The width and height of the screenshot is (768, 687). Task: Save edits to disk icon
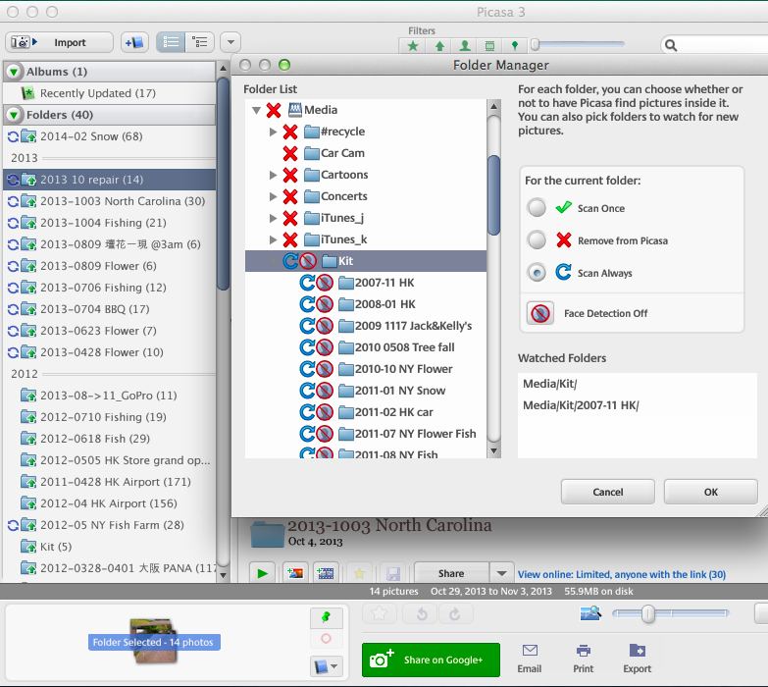(x=392, y=573)
